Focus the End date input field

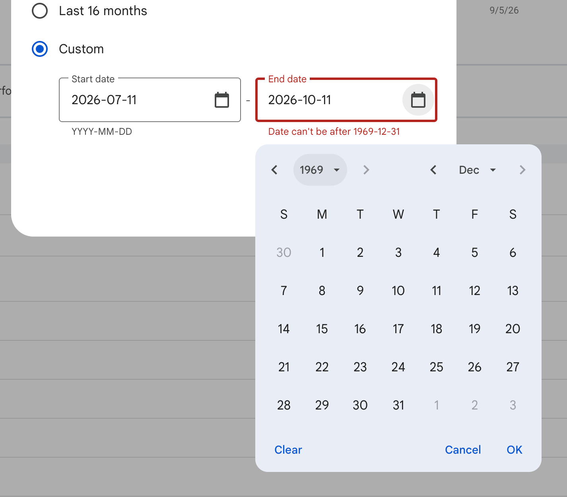346,100
